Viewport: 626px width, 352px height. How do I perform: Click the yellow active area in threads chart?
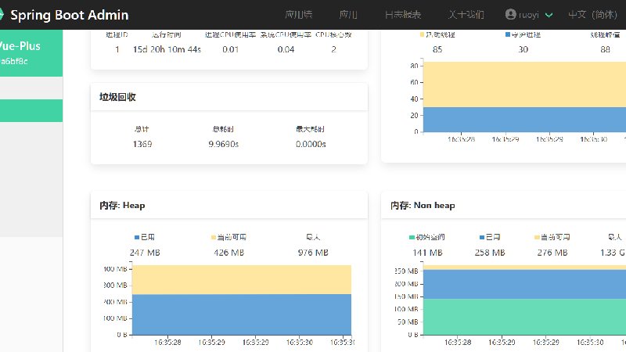(524, 84)
